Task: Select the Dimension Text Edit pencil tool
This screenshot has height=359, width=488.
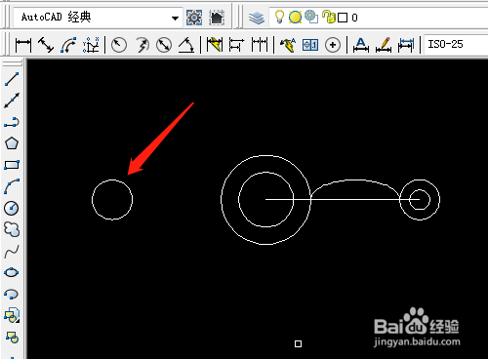Action: click(x=384, y=45)
